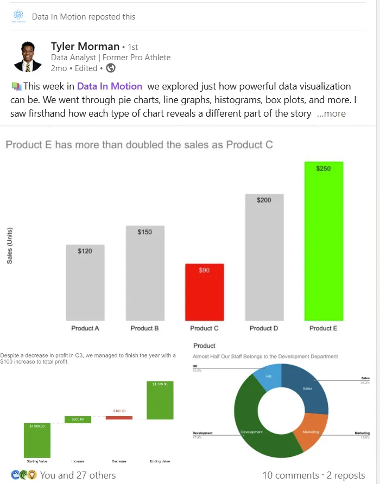The width and height of the screenshot is (380, 484).
Task: Open the 10 comments link
Action: 290,475
